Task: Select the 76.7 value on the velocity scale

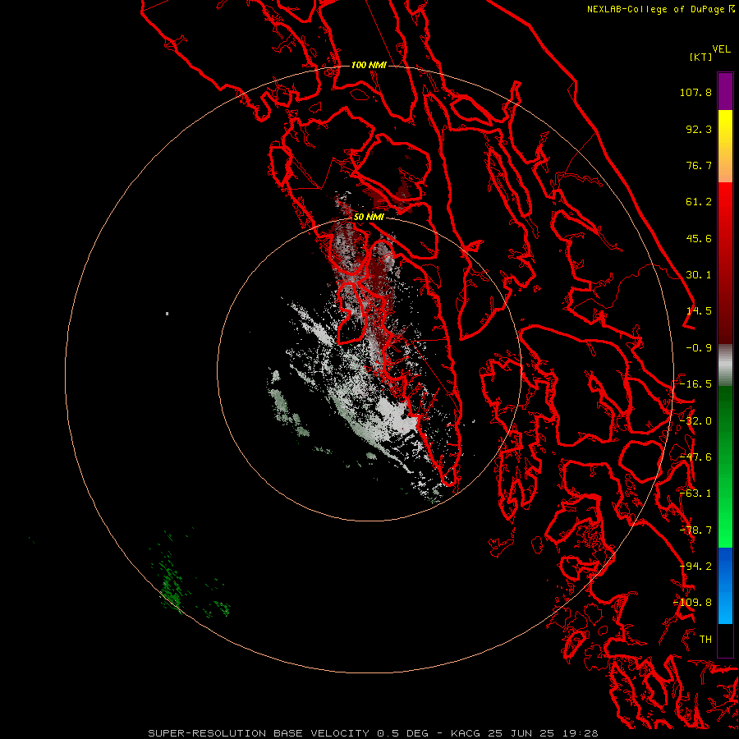Action: point(699,165)
